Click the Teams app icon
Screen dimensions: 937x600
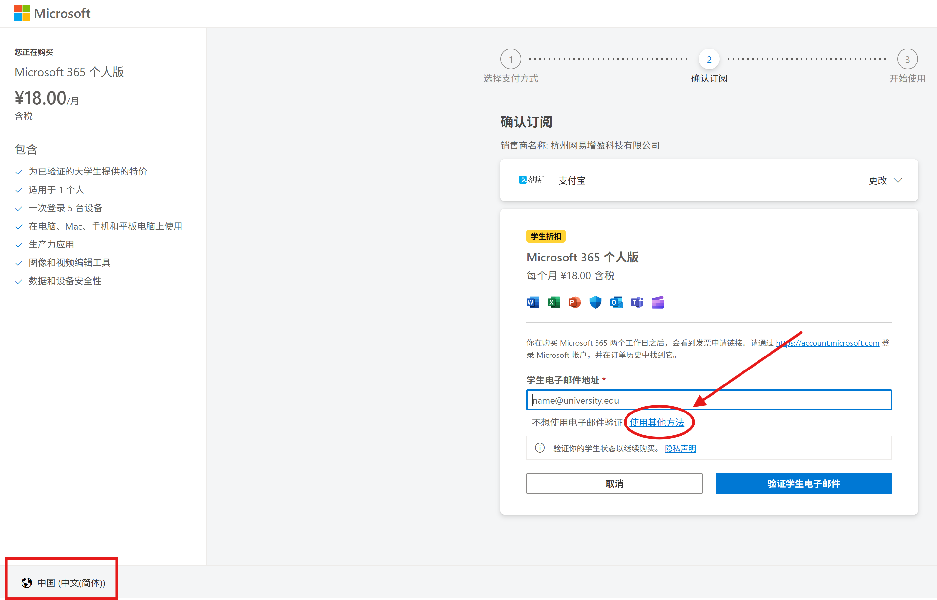[637, 302]
